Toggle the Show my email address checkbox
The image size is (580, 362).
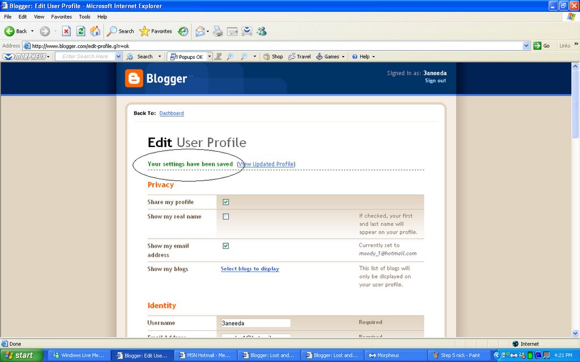[225, 245]
